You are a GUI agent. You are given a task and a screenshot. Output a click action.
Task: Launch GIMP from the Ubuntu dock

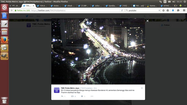tap(5, 56)
